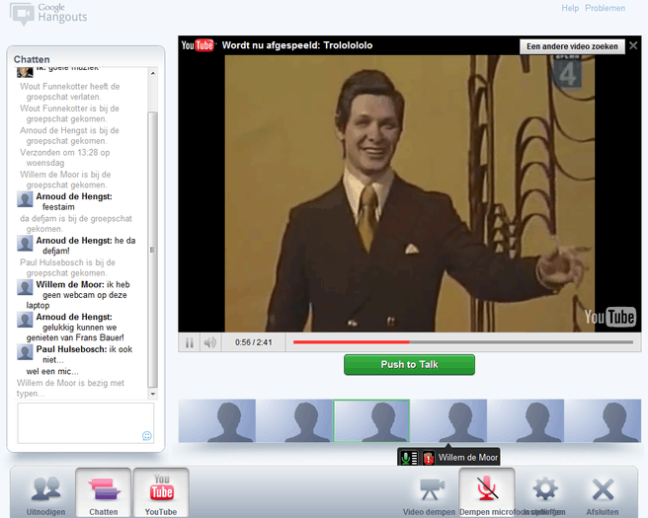Click the YouTube watermark on the video
Image resolution: width=648 pixels, height=518 pixels.
point(609,317)
